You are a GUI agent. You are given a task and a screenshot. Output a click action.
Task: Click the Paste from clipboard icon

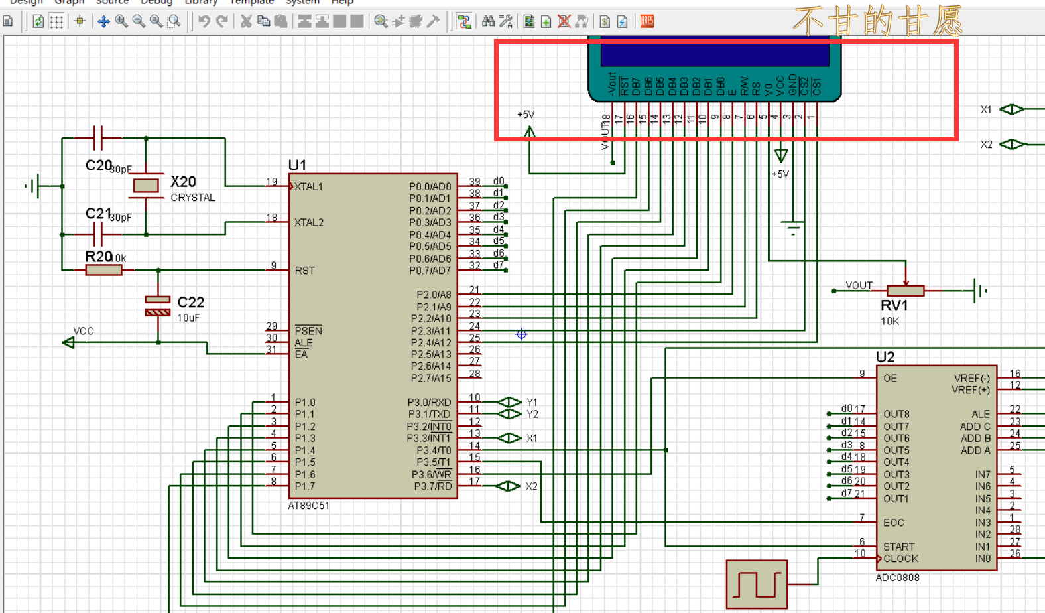tap(280, 21)
